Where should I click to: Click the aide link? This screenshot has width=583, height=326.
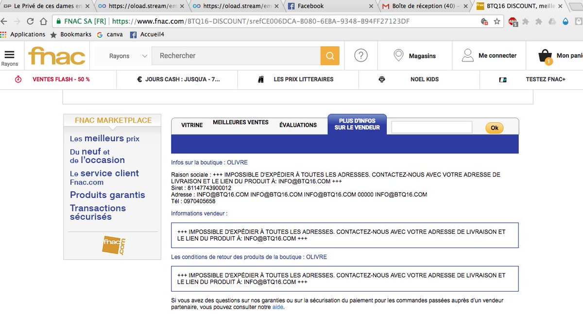tap(277, 307)
